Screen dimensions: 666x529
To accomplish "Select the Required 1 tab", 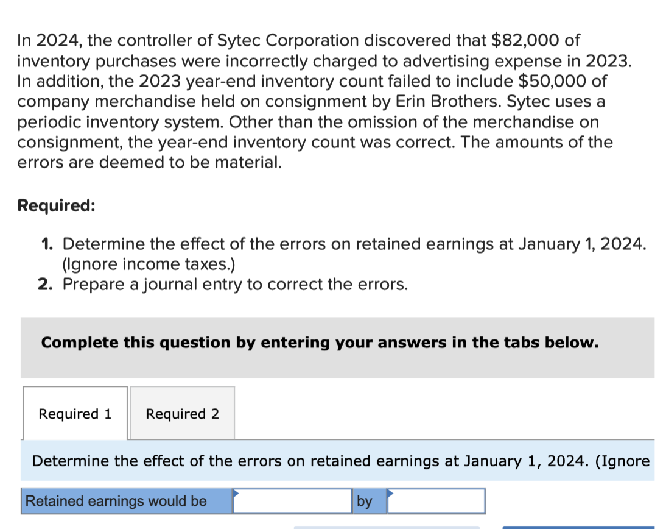I will [x=75, y=414].
